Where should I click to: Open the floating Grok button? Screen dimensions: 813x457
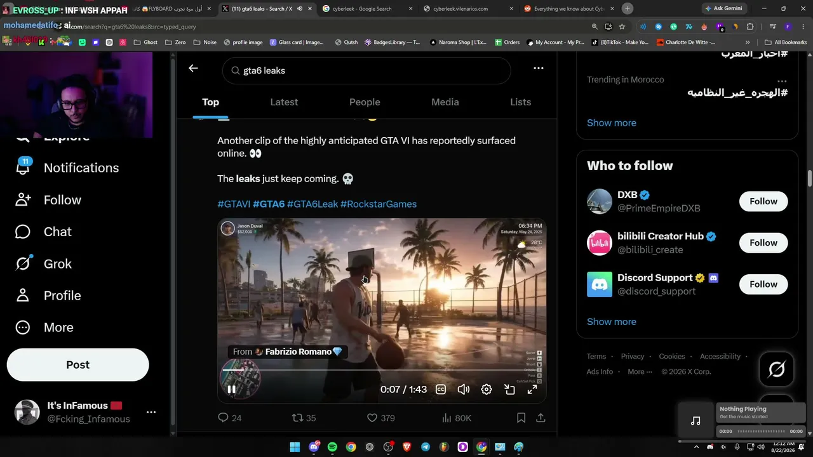click(x=777, y=369)
